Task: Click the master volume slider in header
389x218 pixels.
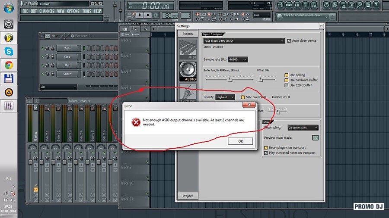Action: click(x=115, y=6)
